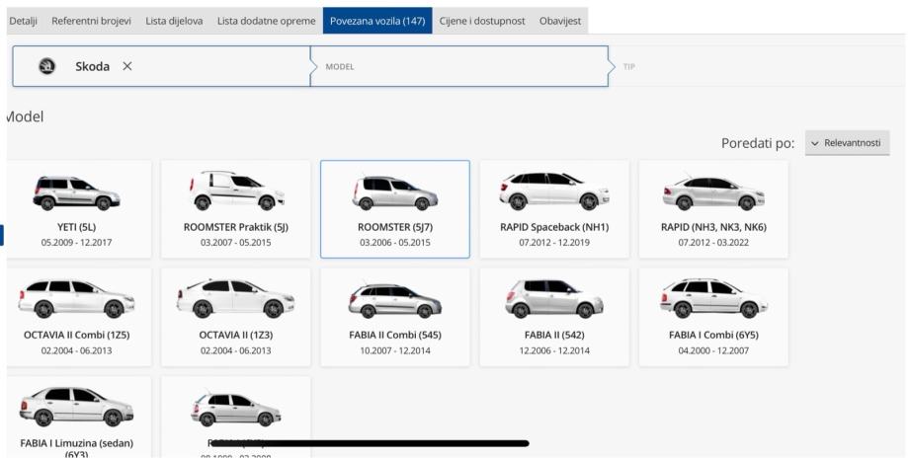Click date range 10.2007 - 12.2014
The width and height of the screenshot is (908, 458).
(395, 350)
